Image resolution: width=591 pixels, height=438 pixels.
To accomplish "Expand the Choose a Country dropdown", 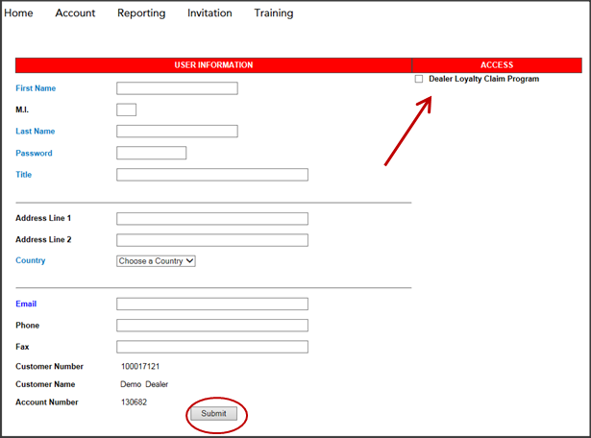I will (x=156, y=260).
